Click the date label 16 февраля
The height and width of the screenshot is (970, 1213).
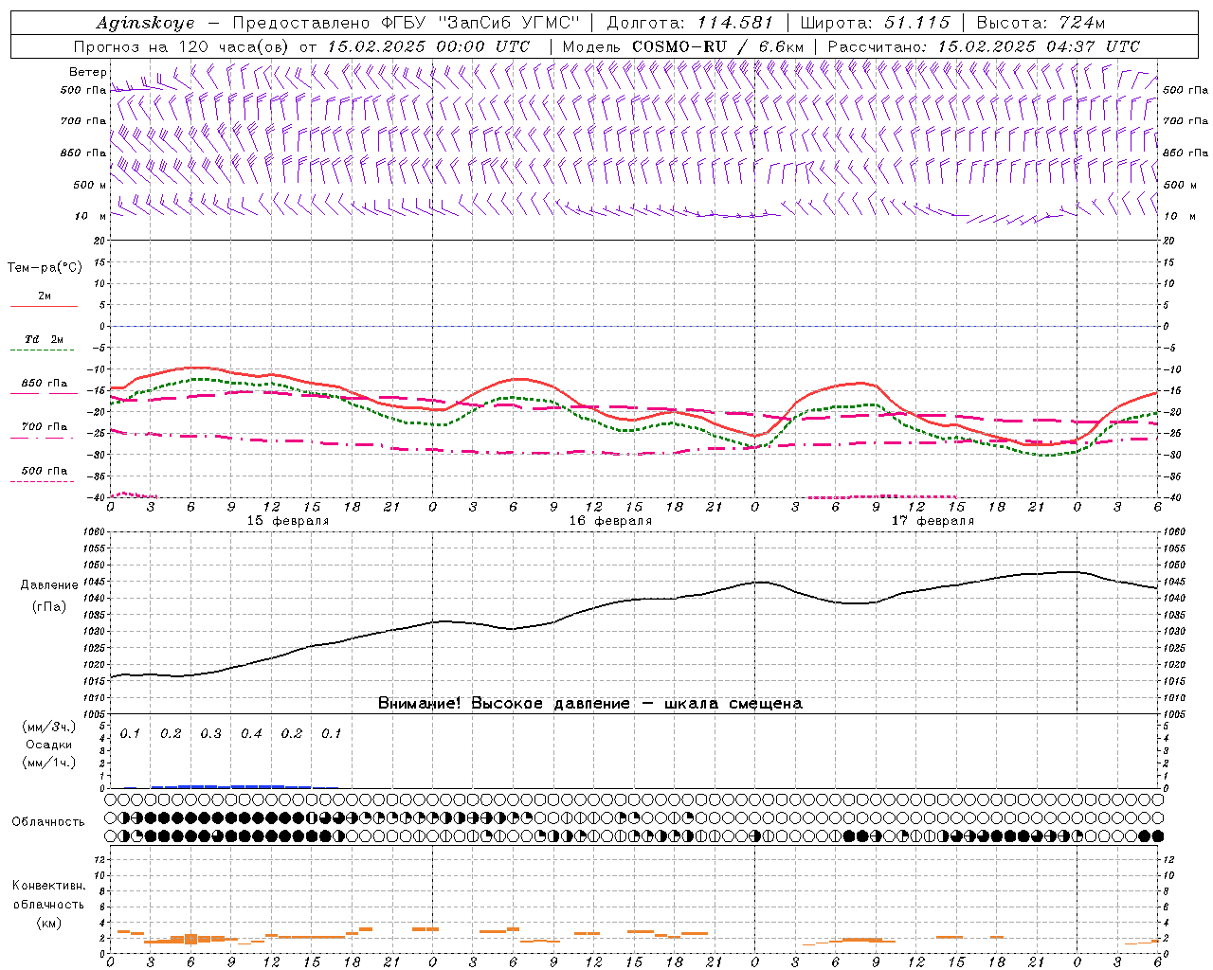pos(610,521)
